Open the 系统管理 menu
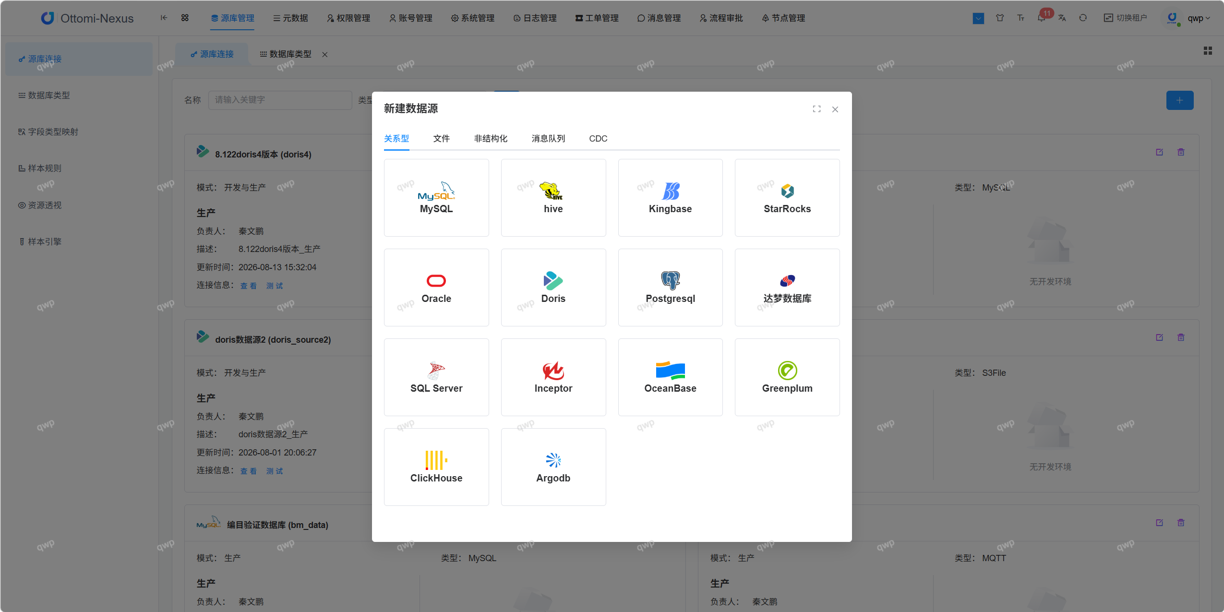This screenshot has width=1224, height=612. coord(473,18)
